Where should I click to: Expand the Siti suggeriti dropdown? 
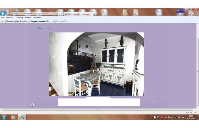click(67, 21)
